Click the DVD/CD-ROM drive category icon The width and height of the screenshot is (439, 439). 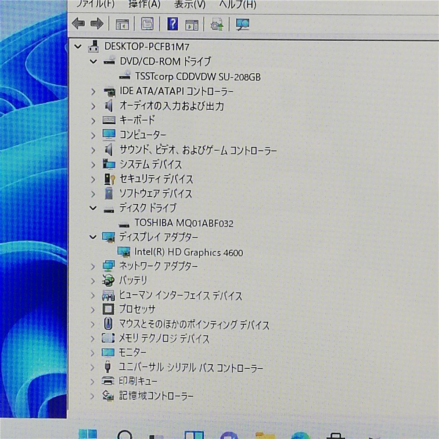click(x=109, y=61)
